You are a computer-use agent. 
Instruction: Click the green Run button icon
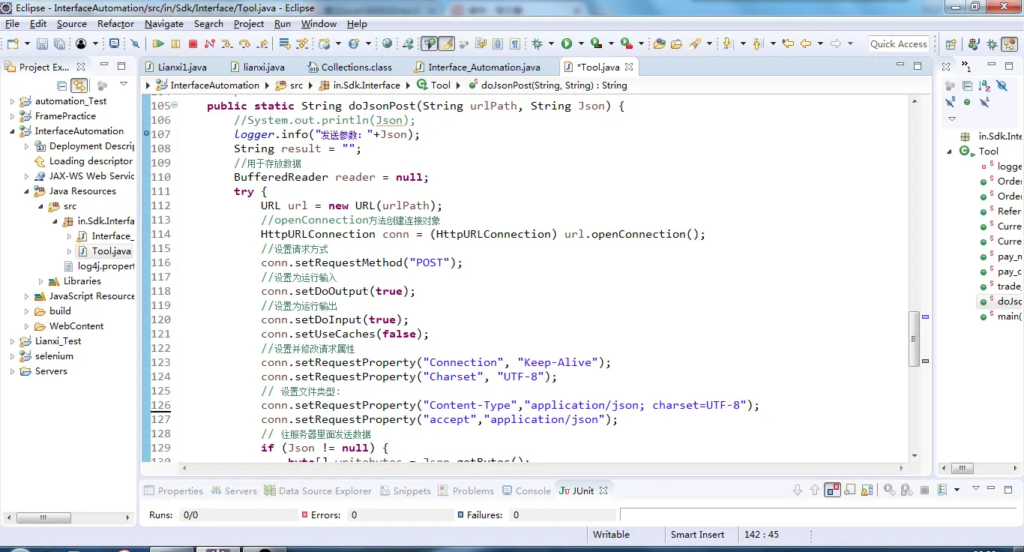click(x=567, y=44)
